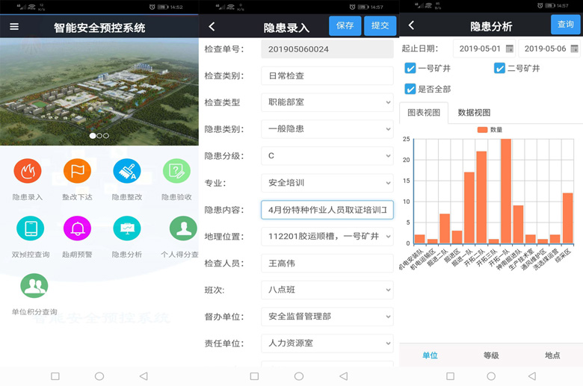Select the 等级 bottom tab

click(x=491, y=355)
